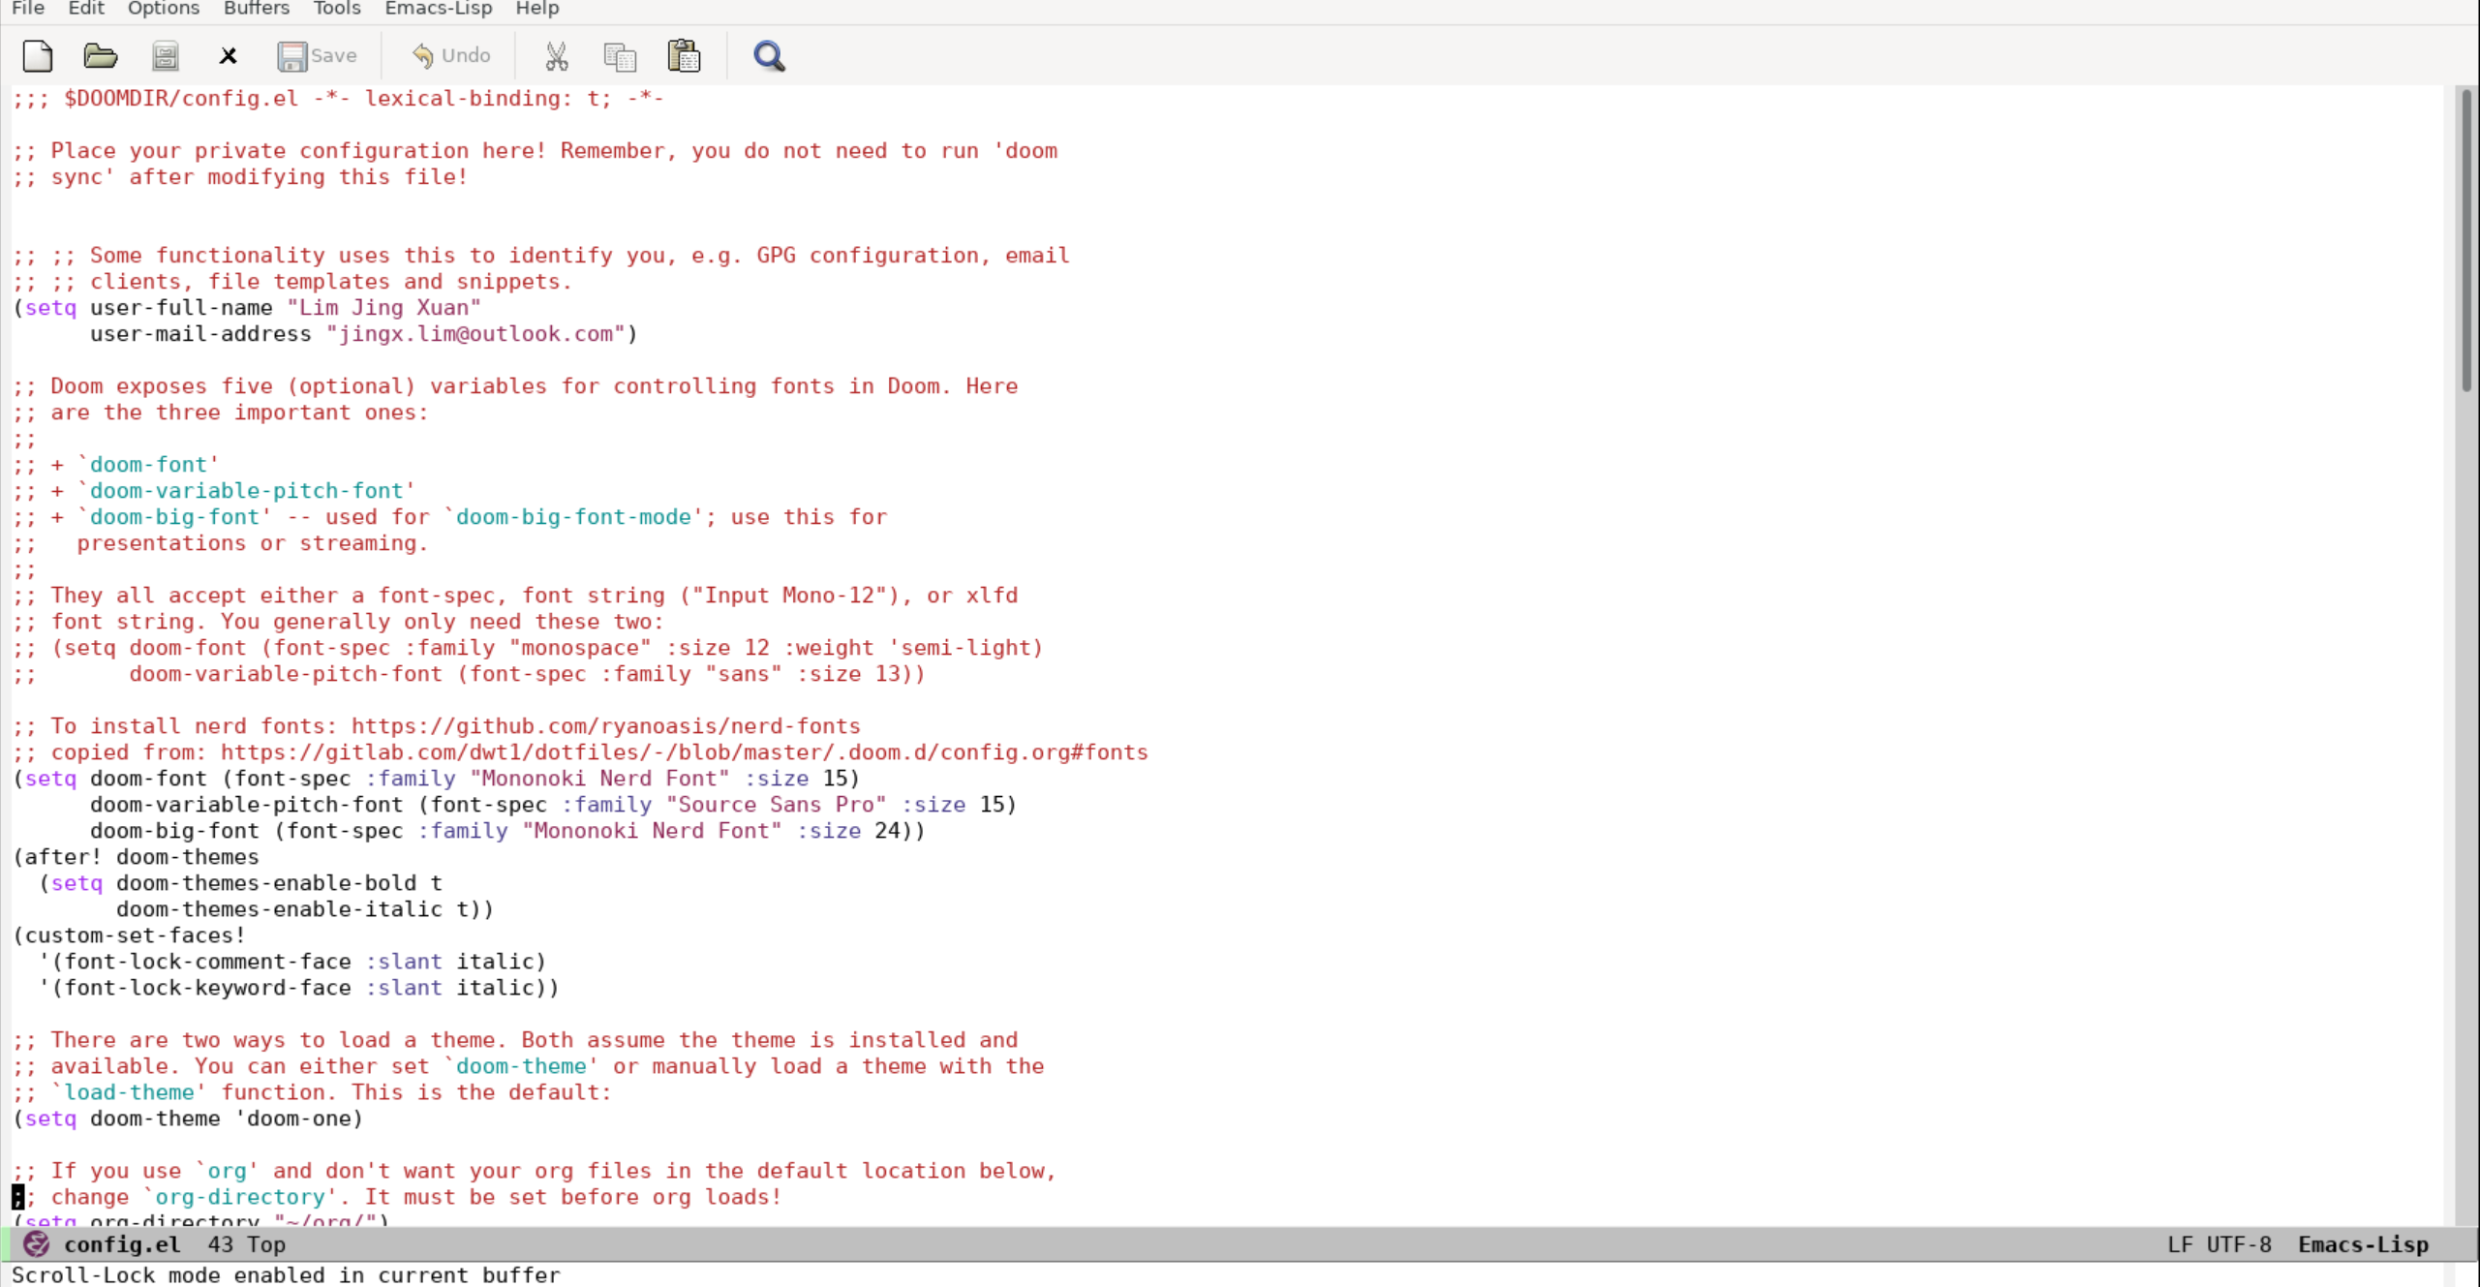Start a search with the magnifier icon
Screen dimensions: 2480x1287
tap(768, 55)
